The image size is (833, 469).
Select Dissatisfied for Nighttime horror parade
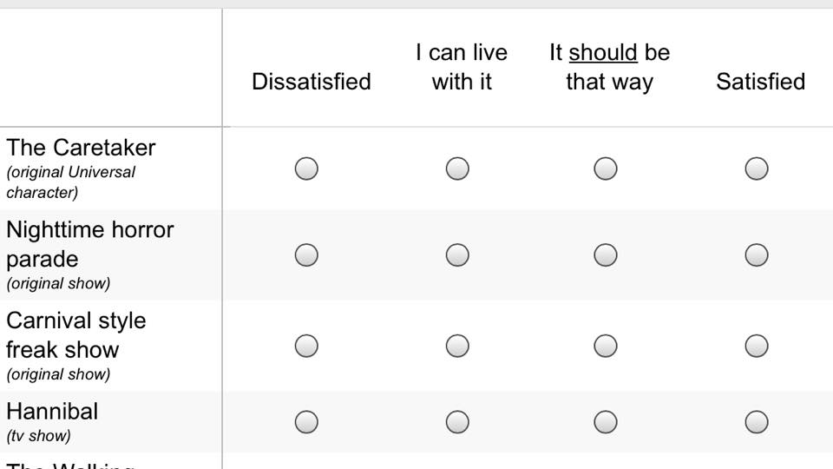[306, 254]
